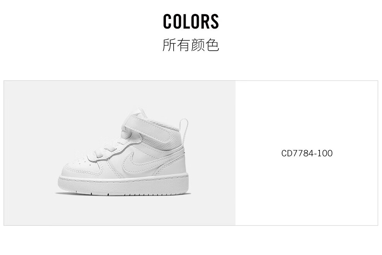
Task: Click the COLORS heading
Action: point(191,21)
